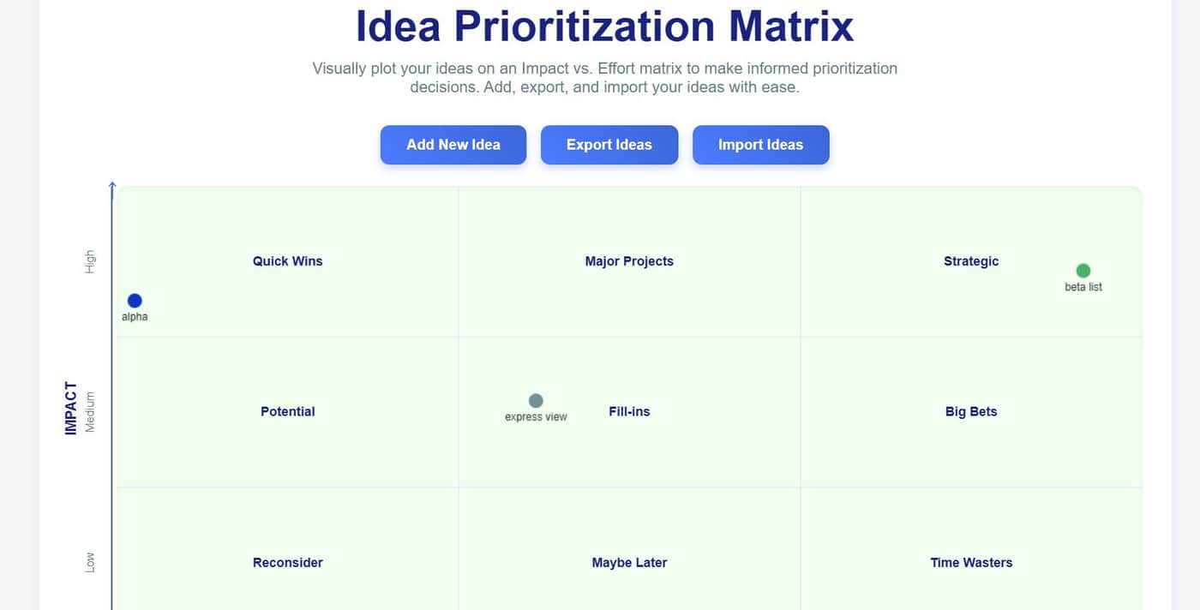Click the IMPACT axis label

[71, 409]
